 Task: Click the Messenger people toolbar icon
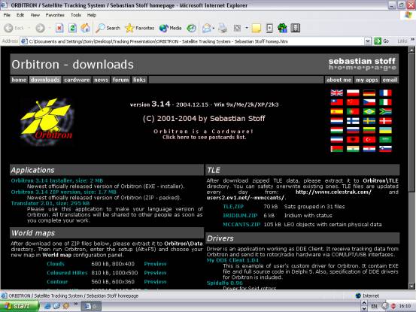(282, 28)
